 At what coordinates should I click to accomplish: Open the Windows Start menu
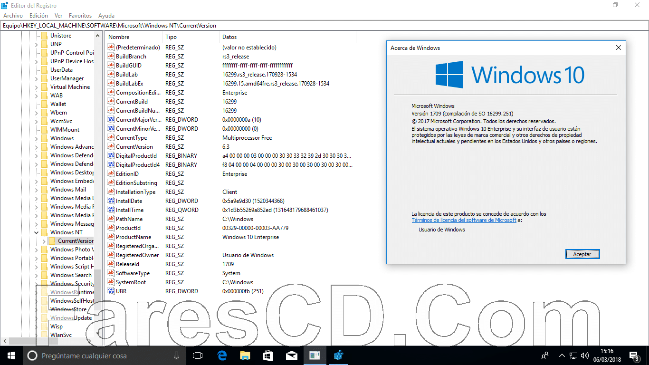point(11,355)
